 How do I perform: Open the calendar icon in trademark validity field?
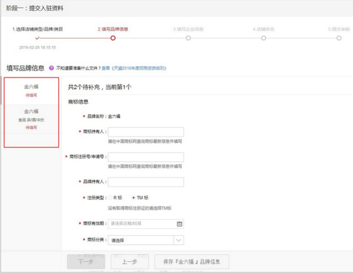tap(179, 224)
